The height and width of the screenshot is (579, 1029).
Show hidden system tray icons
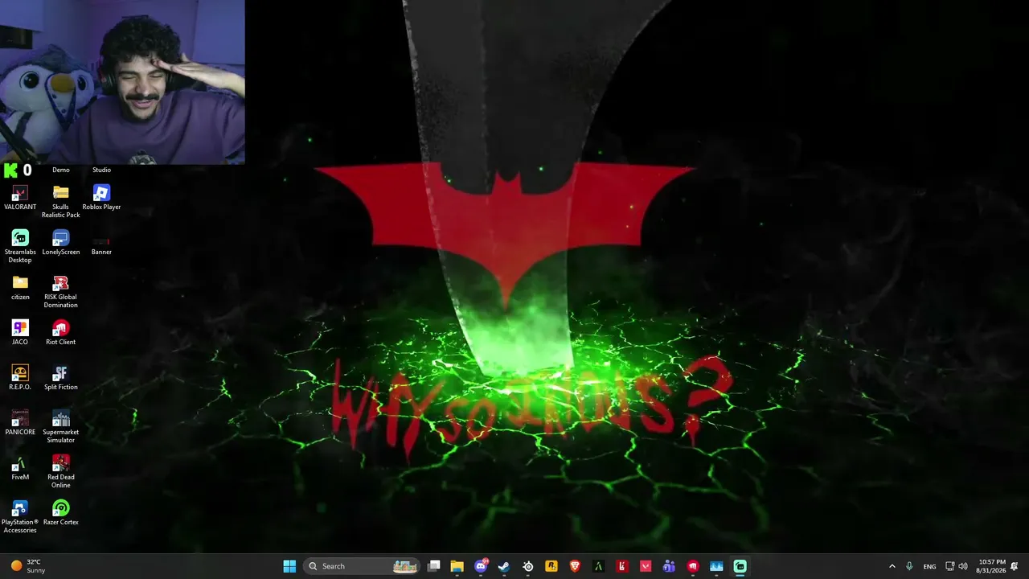[x=892, y=566]
